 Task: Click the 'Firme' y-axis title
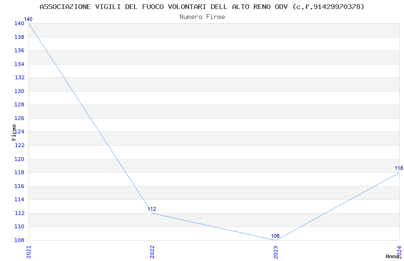(14, 132)
